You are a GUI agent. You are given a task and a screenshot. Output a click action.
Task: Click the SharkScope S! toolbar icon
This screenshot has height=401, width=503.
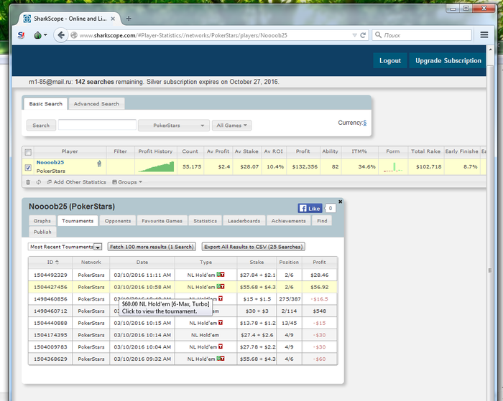pos(21,35)
